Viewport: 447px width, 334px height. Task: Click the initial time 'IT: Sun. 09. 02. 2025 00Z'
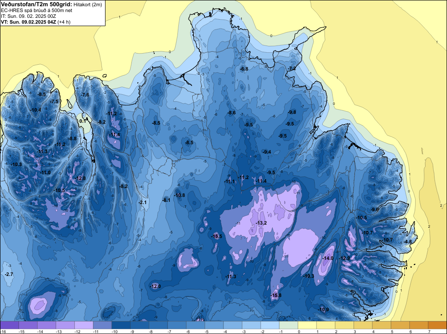click(28, 16)
